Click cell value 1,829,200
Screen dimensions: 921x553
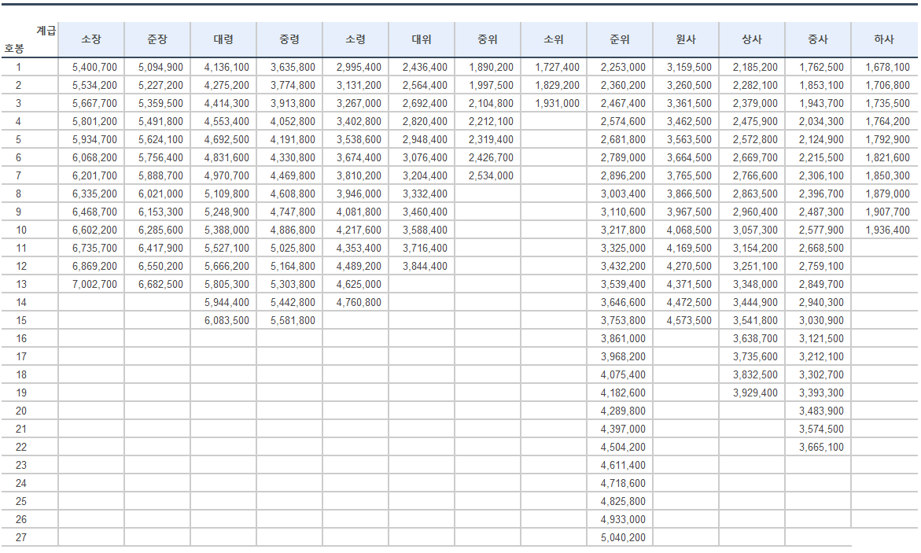click(x=558, y=86)
